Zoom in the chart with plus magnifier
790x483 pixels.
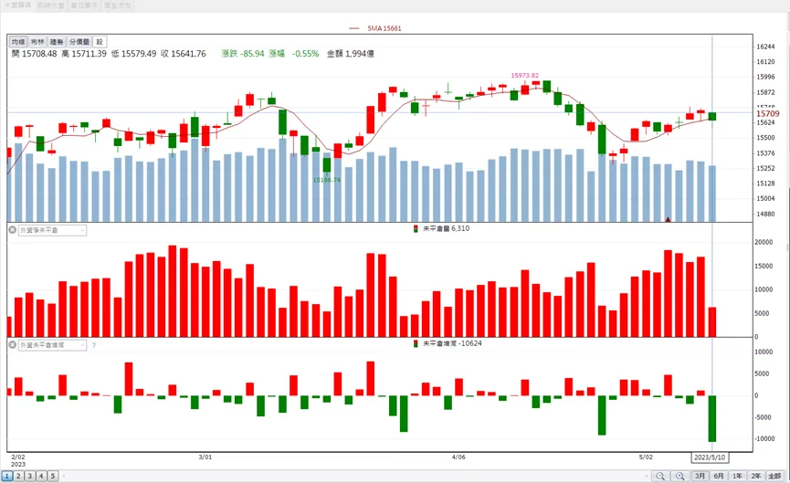(x=680, y=476)
